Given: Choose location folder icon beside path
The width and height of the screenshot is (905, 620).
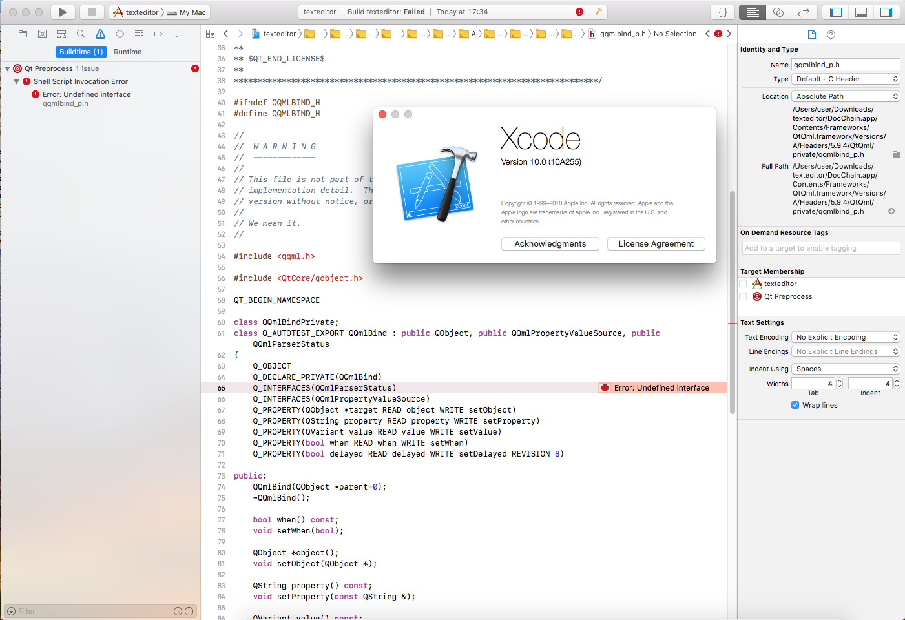Looking at the screenshot, I should pyautogui.click(x=896, y=154).
